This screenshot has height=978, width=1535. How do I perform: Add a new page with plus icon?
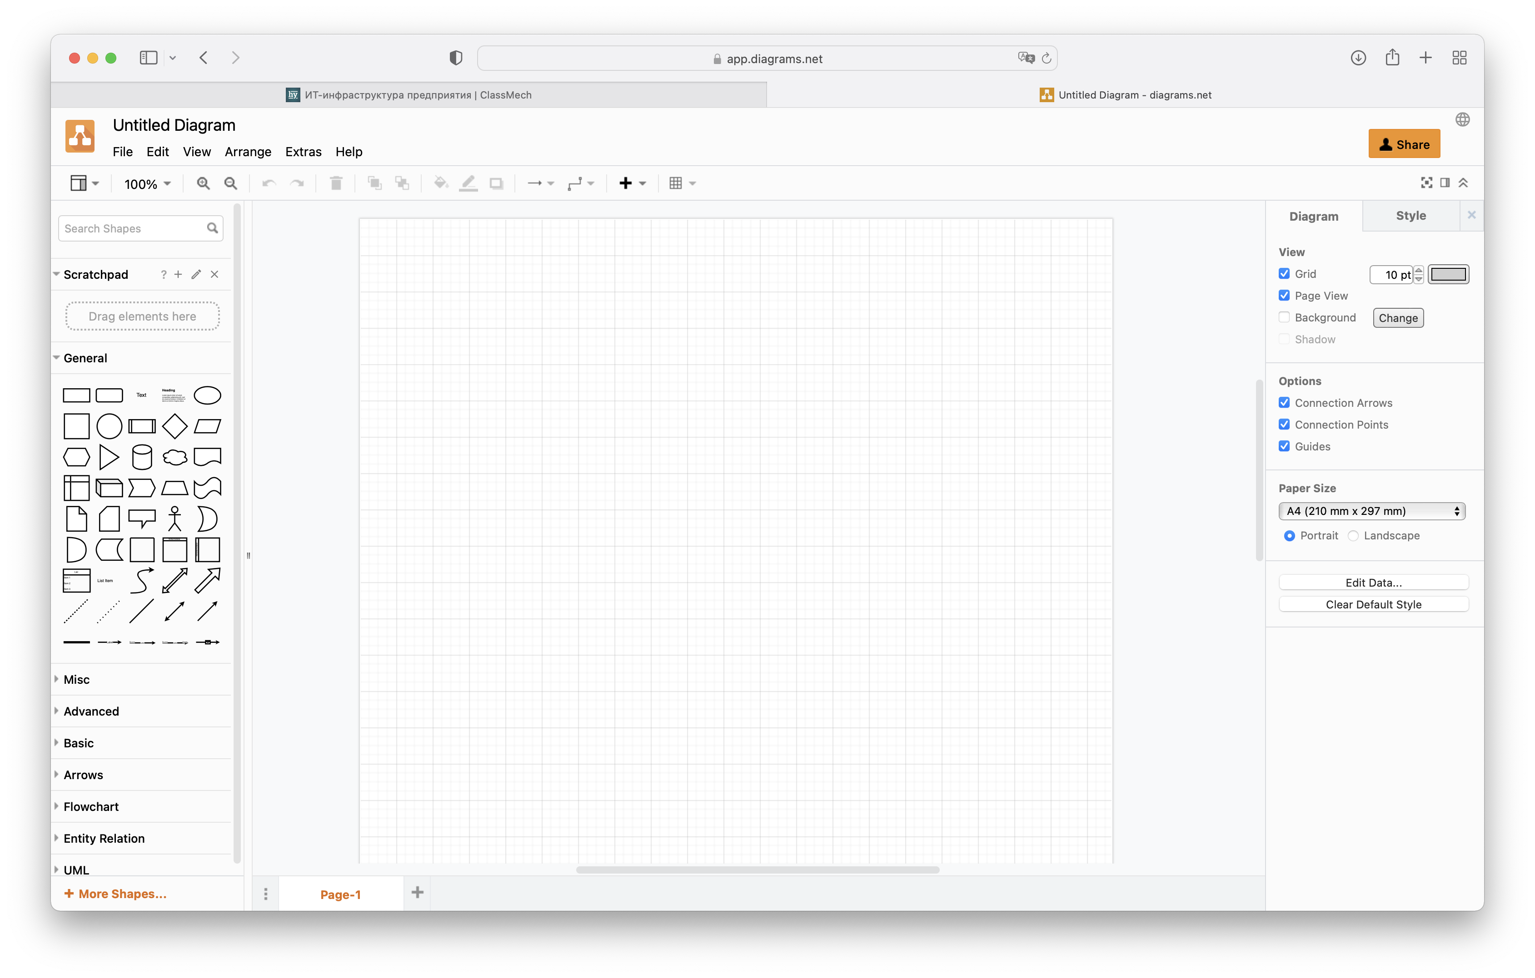pos(418,893)
